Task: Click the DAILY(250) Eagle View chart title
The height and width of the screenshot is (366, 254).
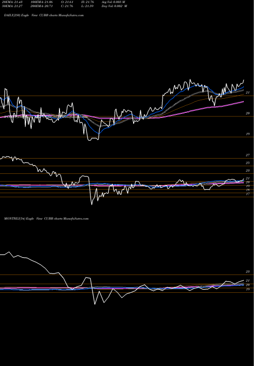Action: click(44, 15)
